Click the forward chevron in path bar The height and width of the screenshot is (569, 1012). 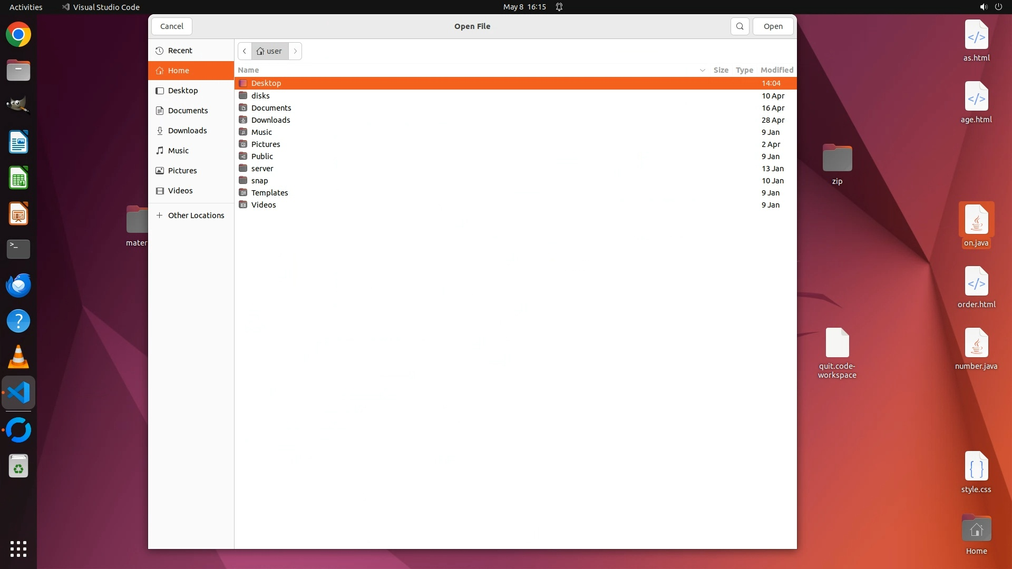[x=295, y=51]
